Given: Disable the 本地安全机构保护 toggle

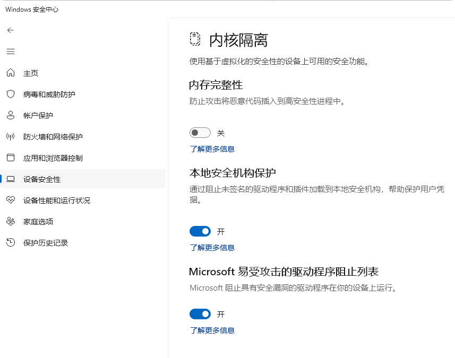Looking at the screenshot, I should pyautogui.click(x=200, y=231).
